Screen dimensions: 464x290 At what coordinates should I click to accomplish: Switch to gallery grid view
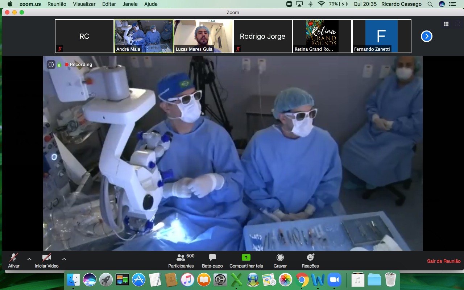tap(446, 24)
